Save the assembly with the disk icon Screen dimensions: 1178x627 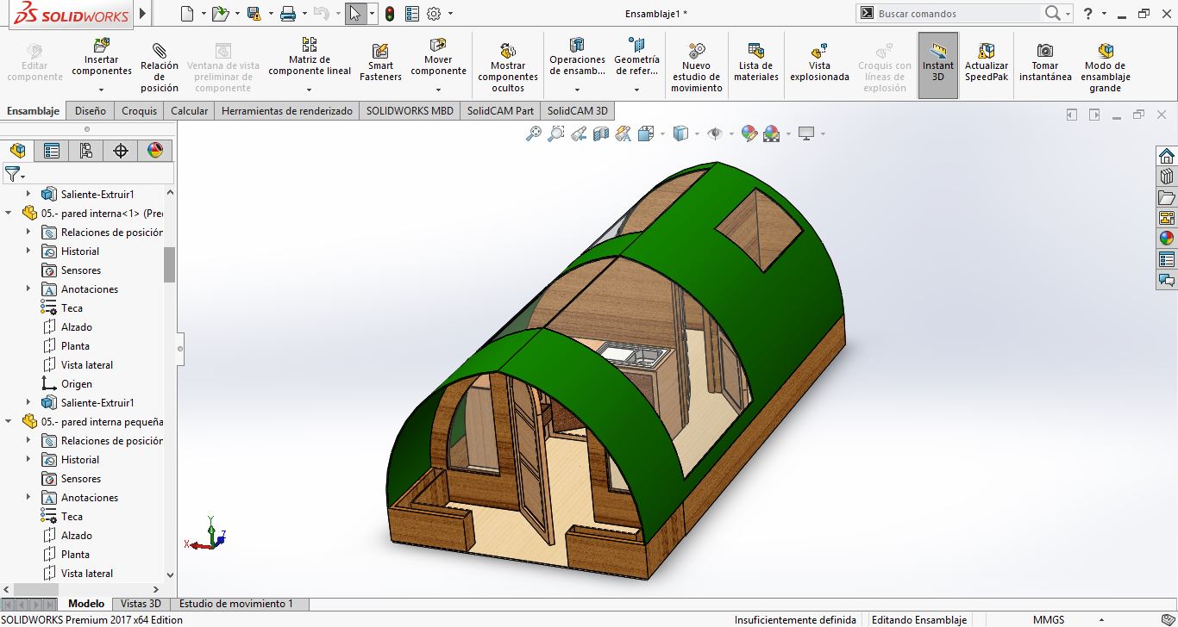[x=254, y=14]
